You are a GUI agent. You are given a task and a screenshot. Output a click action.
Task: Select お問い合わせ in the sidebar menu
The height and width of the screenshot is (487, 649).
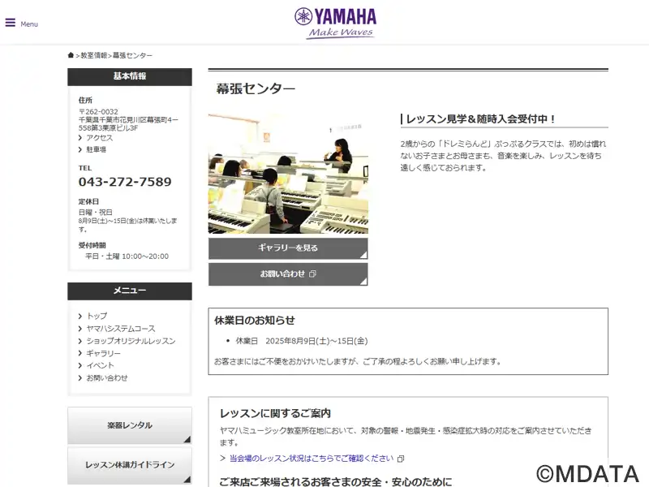(x=107, y=378)
